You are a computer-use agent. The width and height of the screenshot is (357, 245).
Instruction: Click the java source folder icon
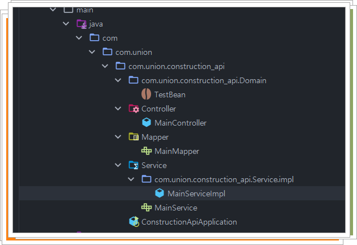pos(81,24)
